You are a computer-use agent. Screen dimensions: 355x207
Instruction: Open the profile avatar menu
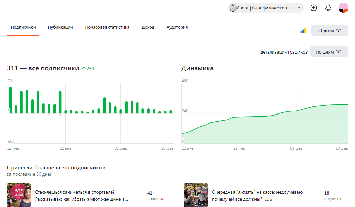[x=343, y=8]
